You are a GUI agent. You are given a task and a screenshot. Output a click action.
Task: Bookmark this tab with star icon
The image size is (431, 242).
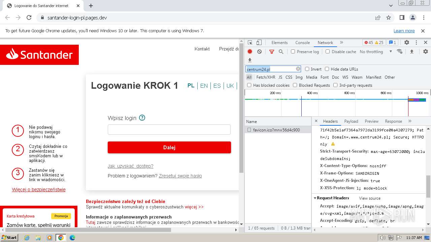click(389, 17)
